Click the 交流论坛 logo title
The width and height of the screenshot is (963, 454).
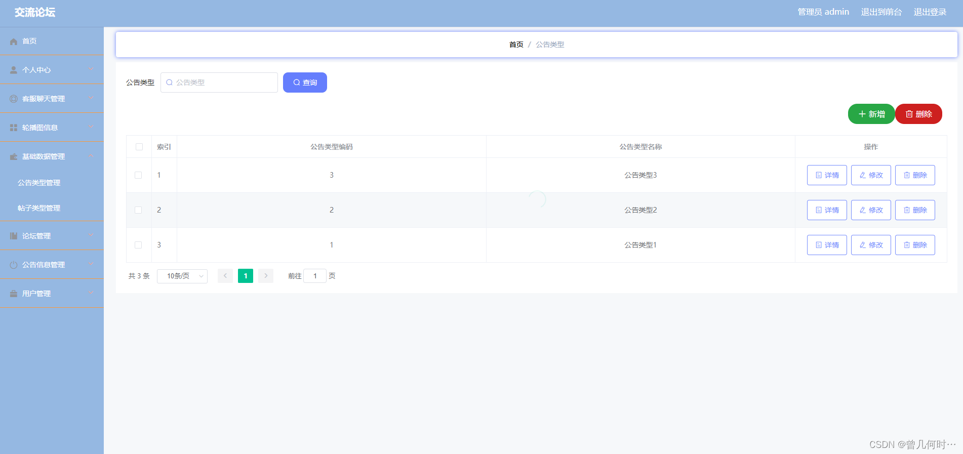(x=35, y=12)
